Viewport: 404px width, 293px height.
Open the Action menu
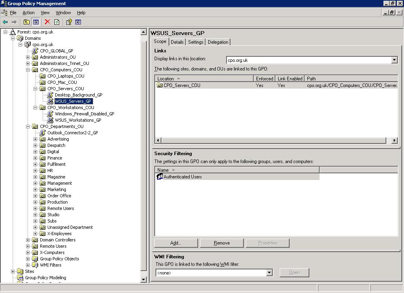(28, 13)
